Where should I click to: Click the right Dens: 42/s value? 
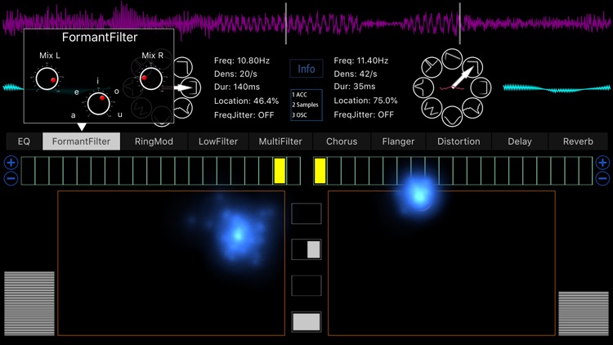click(x=356, y=74)
